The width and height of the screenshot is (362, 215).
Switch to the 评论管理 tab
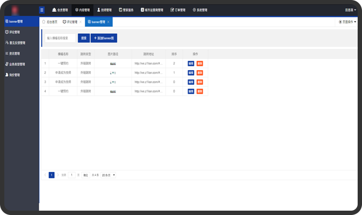pyautogui.click(x=70, y=22)
